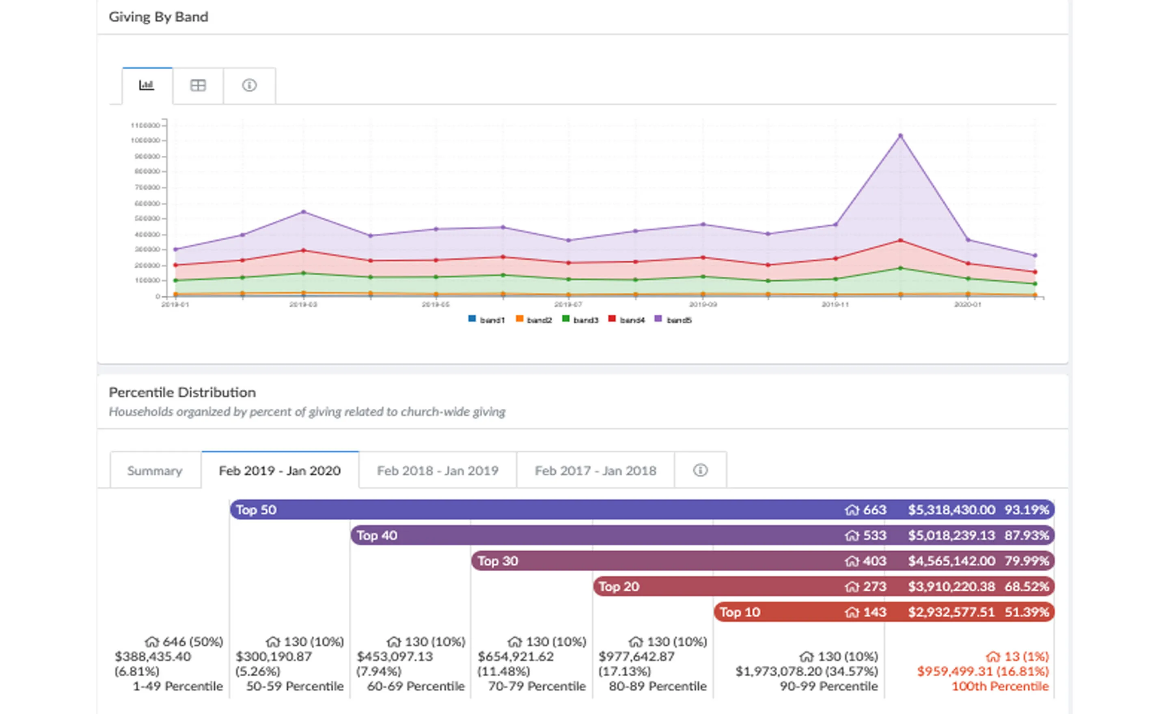Image resolution: width=1169 pixels, height=714 pixels.
Task: Click the 1-49 Percentile household icon
Action: pyautogui.click(x=151, y=642)
